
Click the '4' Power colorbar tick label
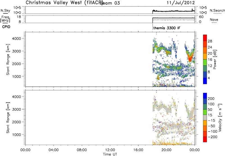tap(209, 78)
